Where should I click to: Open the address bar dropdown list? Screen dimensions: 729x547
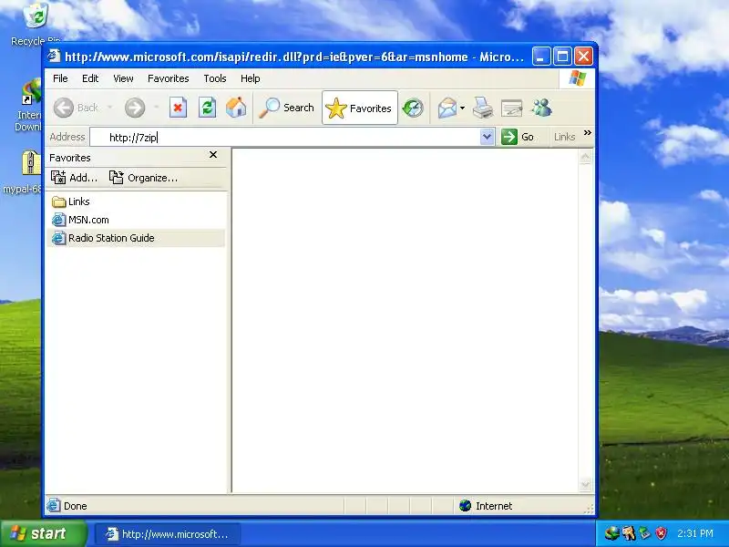[487, 137]
